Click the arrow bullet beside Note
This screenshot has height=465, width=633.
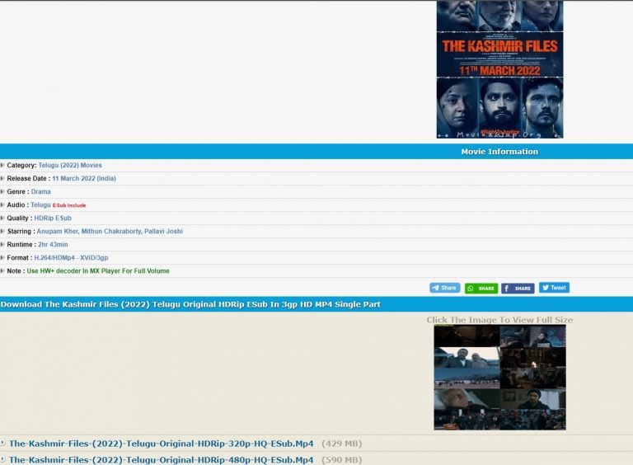(x=2, y=271)
